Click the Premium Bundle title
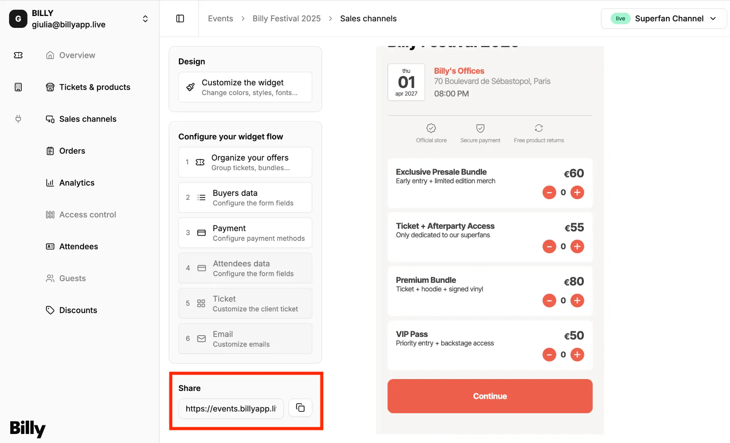 coord(426,280)
